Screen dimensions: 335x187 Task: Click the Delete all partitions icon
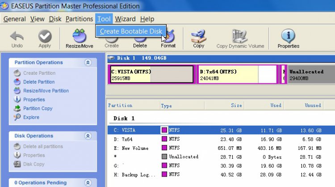tap(17, 146)
